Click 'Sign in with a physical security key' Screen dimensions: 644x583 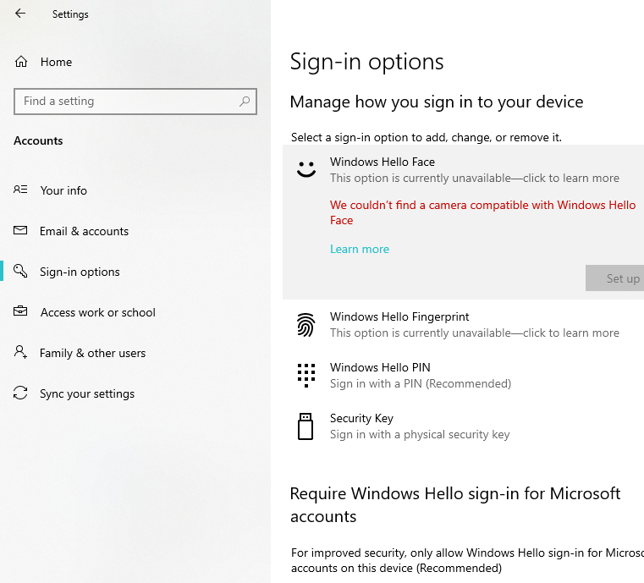(420, 434)
